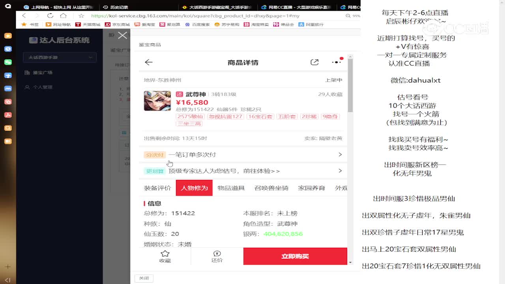
Task: Go to 个人管理 in the sidebar menu
Action: pyautogui.click(x=38, y=87)
